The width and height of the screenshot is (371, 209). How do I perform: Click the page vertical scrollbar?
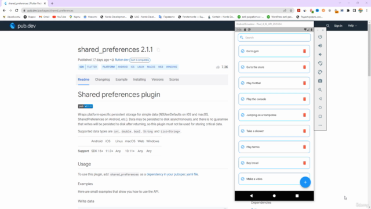[369, 50]
